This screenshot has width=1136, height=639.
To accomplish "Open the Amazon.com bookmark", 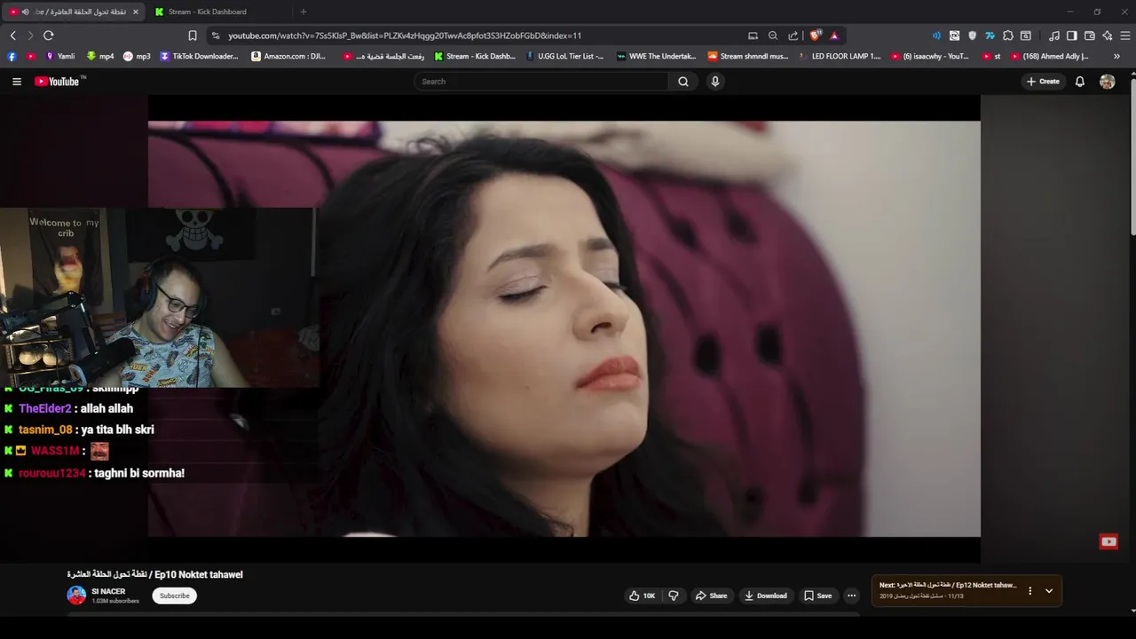I will tap(289, 56).
